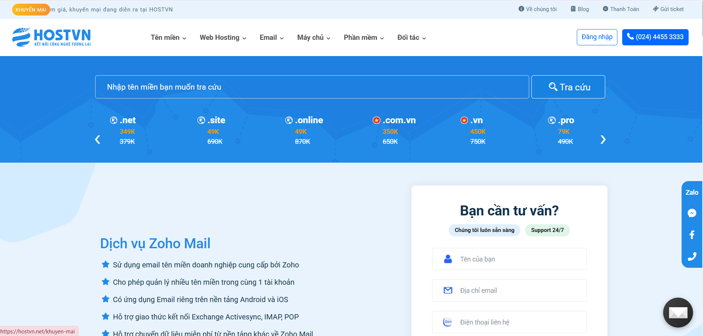This screenshot has height=336, width=703.
Task: Open Zalo chat from side panel
Action: [x=692, y=193]
